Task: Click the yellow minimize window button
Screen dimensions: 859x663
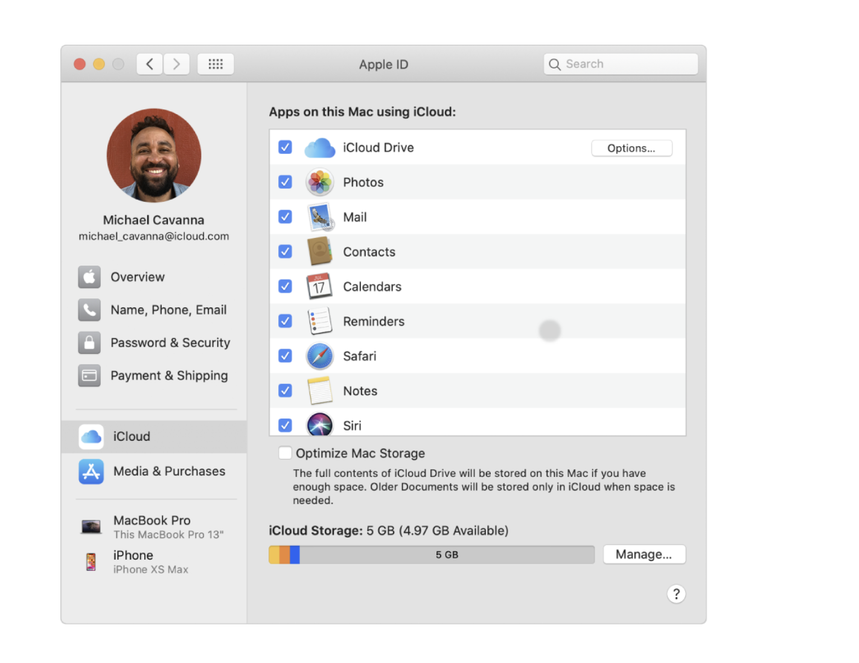Action: (99, 64)
